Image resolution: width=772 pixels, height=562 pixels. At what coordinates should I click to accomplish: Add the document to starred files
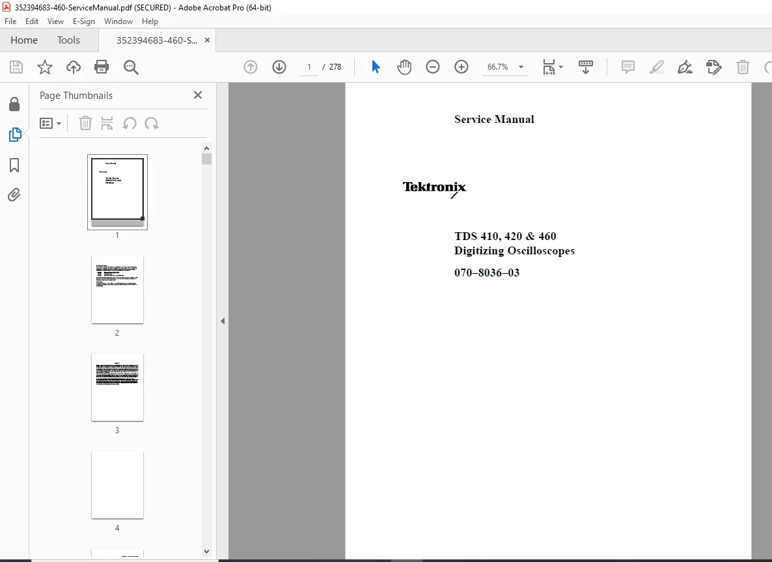[x=45, y=67]
